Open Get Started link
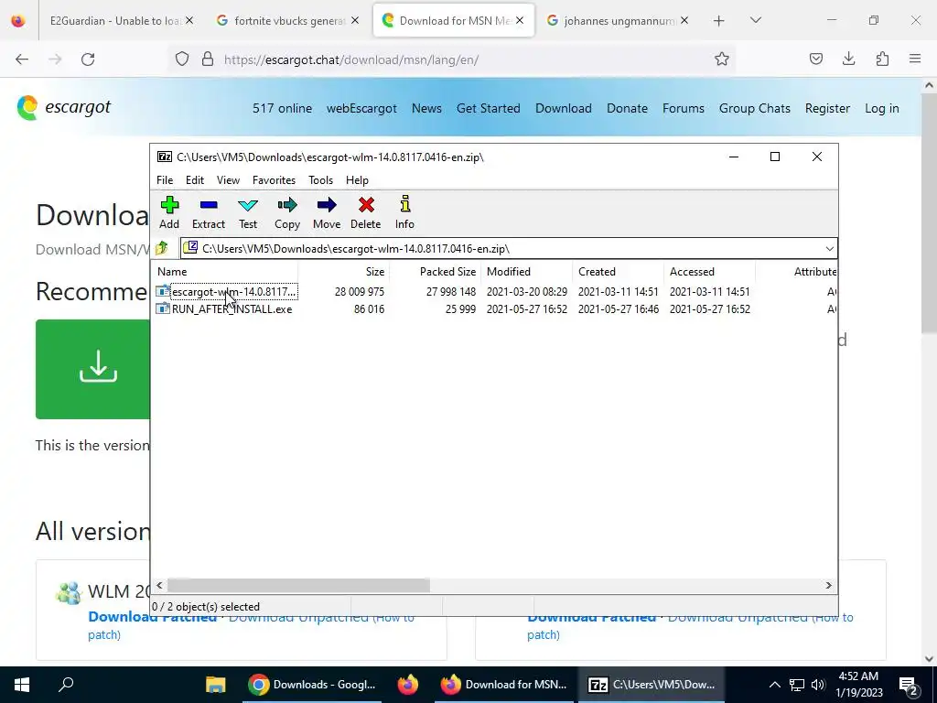This screenshot has height=703, width=937. tap(489, 108)
